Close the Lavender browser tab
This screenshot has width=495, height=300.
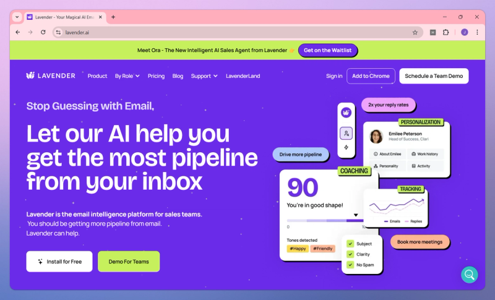(x=100, y=17)
